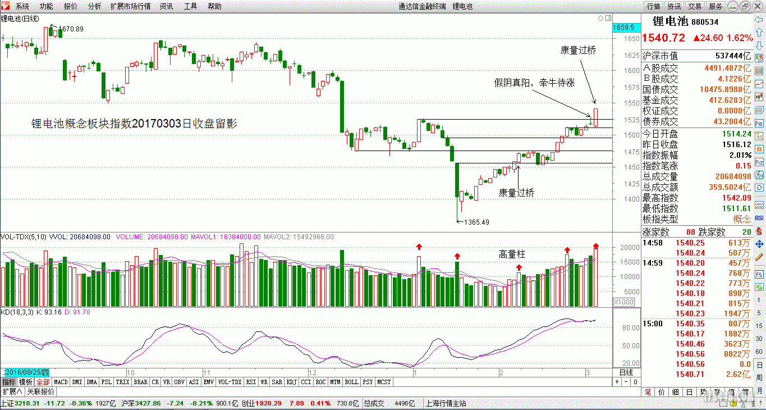Click the yellow box icon in status bar
766x410 pixels.
click(x=733, y=403)
